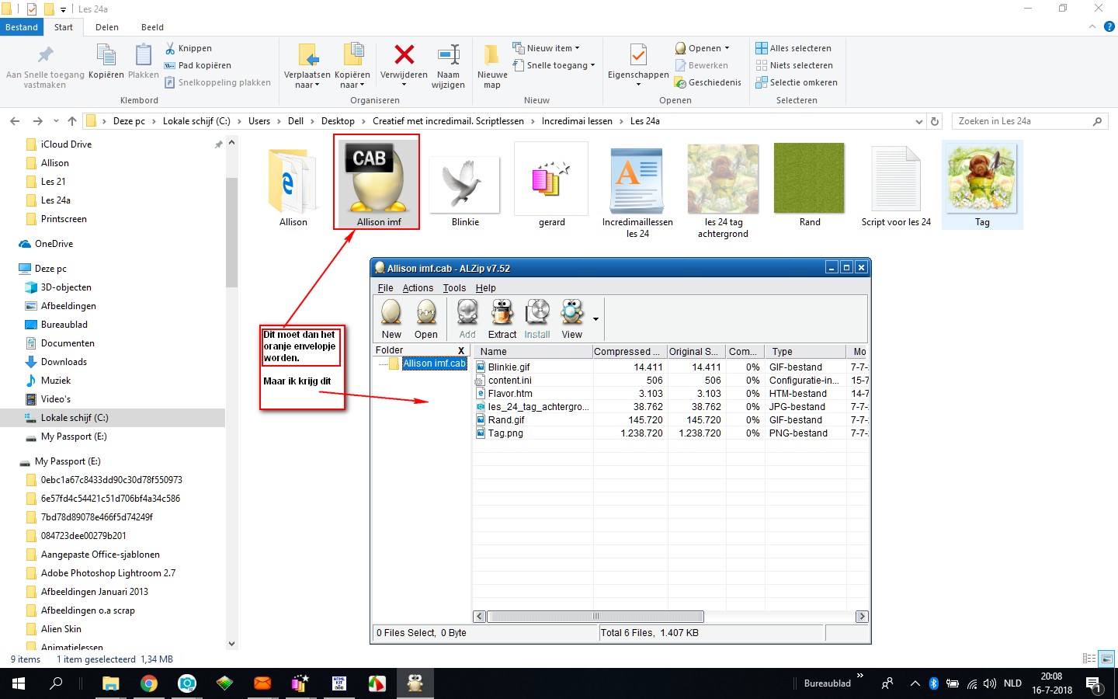Click the Knippen (cut) icon in ribbon
The image size is (1118, 699).
point(170,48)
